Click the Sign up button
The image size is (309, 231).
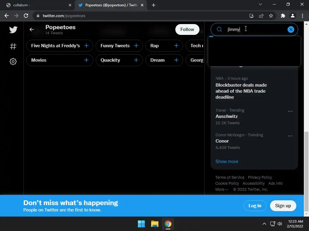[283, 206]
